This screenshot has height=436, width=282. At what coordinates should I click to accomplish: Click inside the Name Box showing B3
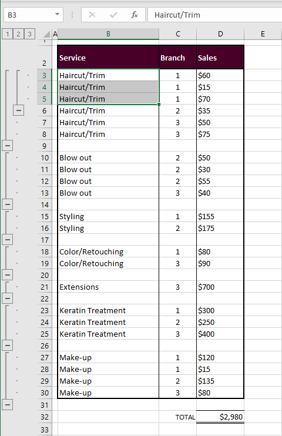pos(29,15)
